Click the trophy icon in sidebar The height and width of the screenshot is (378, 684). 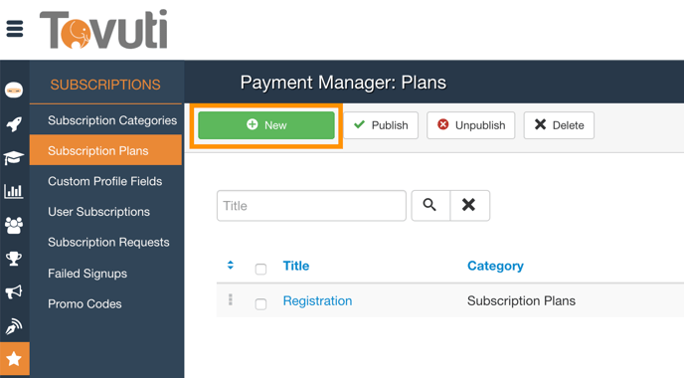pos(14,259)
